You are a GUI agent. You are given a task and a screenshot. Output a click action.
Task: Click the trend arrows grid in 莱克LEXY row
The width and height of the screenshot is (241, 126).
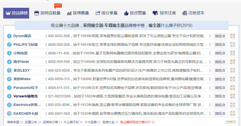pos(232,70)
